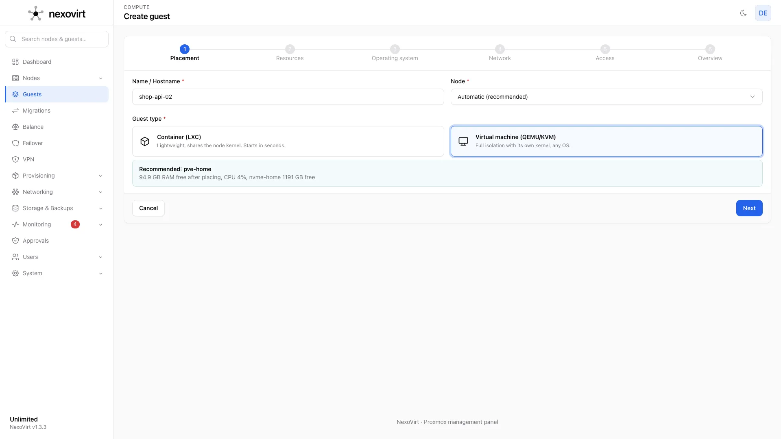Select Virtual machine (QEMU/KVM) guest type

(606, 141)
